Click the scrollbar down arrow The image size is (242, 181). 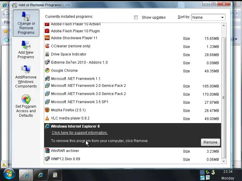pos(224,161)
